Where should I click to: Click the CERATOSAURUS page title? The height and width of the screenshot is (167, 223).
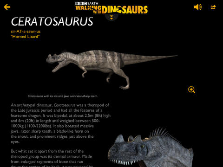point(52,21)
